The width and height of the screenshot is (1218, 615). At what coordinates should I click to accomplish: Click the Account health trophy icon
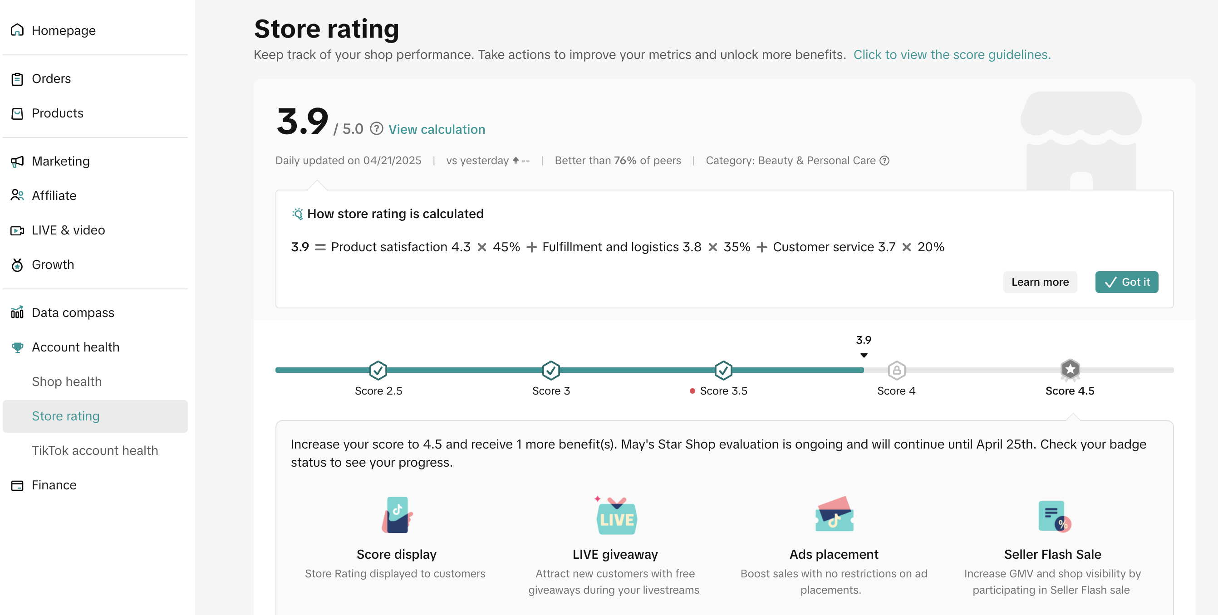pos(17,347)
